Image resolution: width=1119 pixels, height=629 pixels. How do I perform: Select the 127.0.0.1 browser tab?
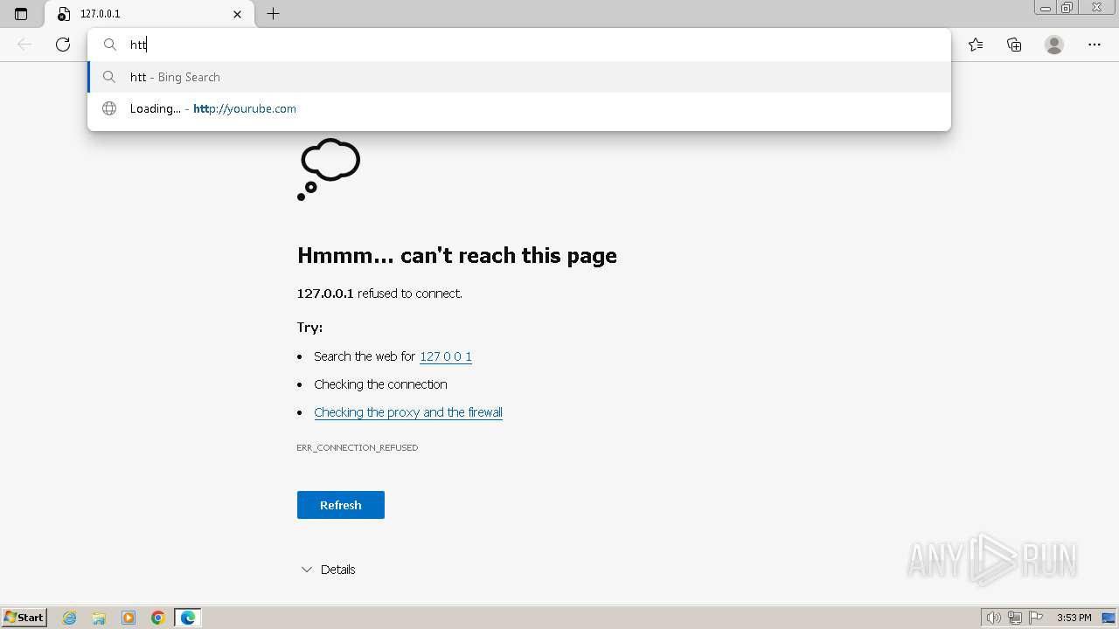149,14
